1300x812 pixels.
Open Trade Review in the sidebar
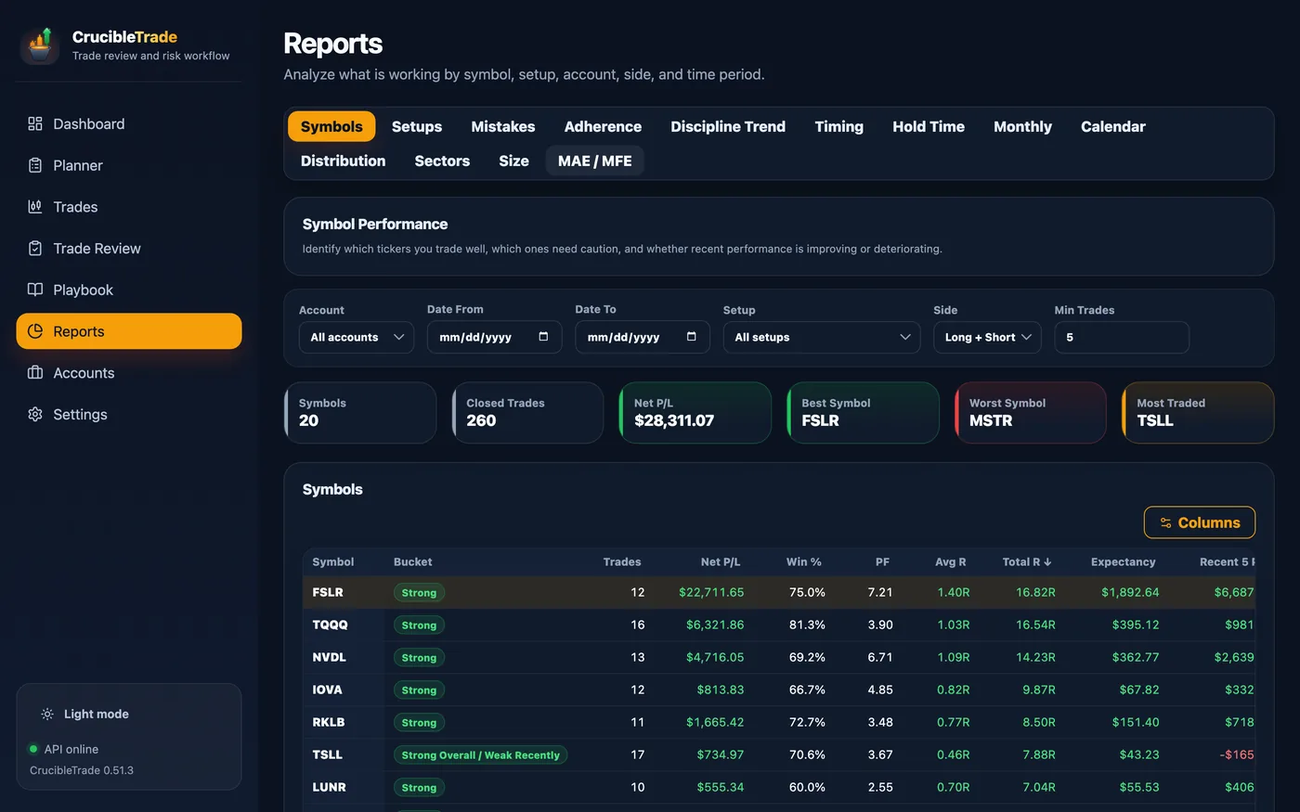129,248
